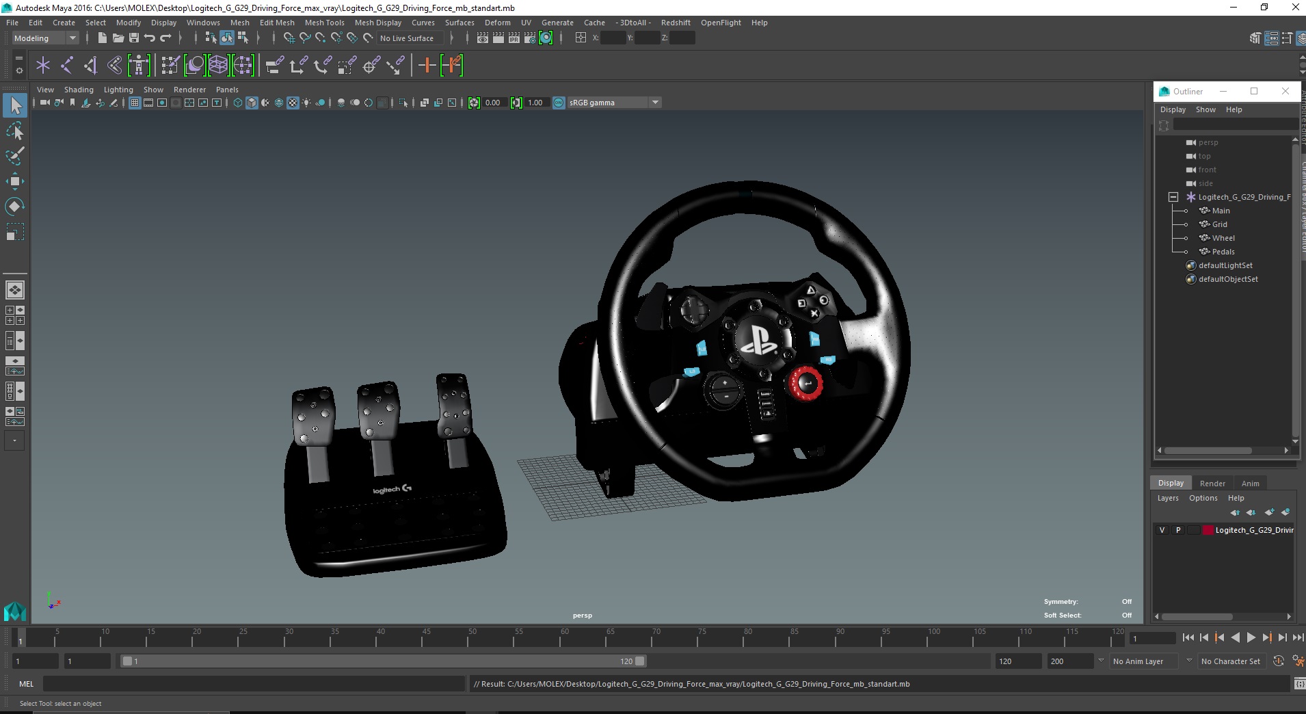Toggle smooth shade all in viewport

(x=252, y=103)
